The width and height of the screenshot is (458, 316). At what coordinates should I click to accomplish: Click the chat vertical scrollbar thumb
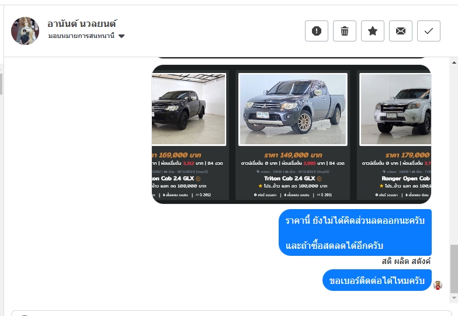(454, 269)
